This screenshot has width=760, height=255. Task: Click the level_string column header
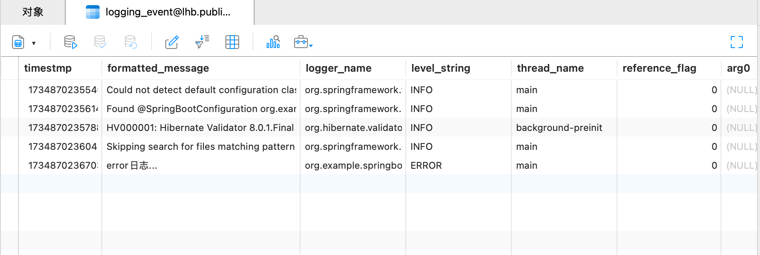(x=459, y=68)
